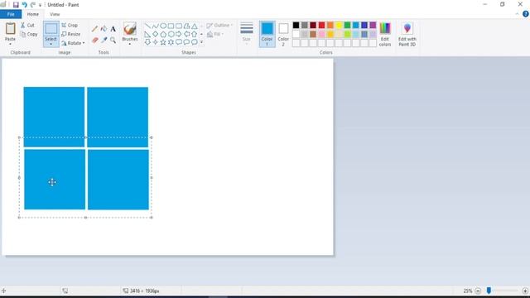Click the zoom out minus button
The width and height of the screenshot is (530, 298).
click(x=478, y=291)
